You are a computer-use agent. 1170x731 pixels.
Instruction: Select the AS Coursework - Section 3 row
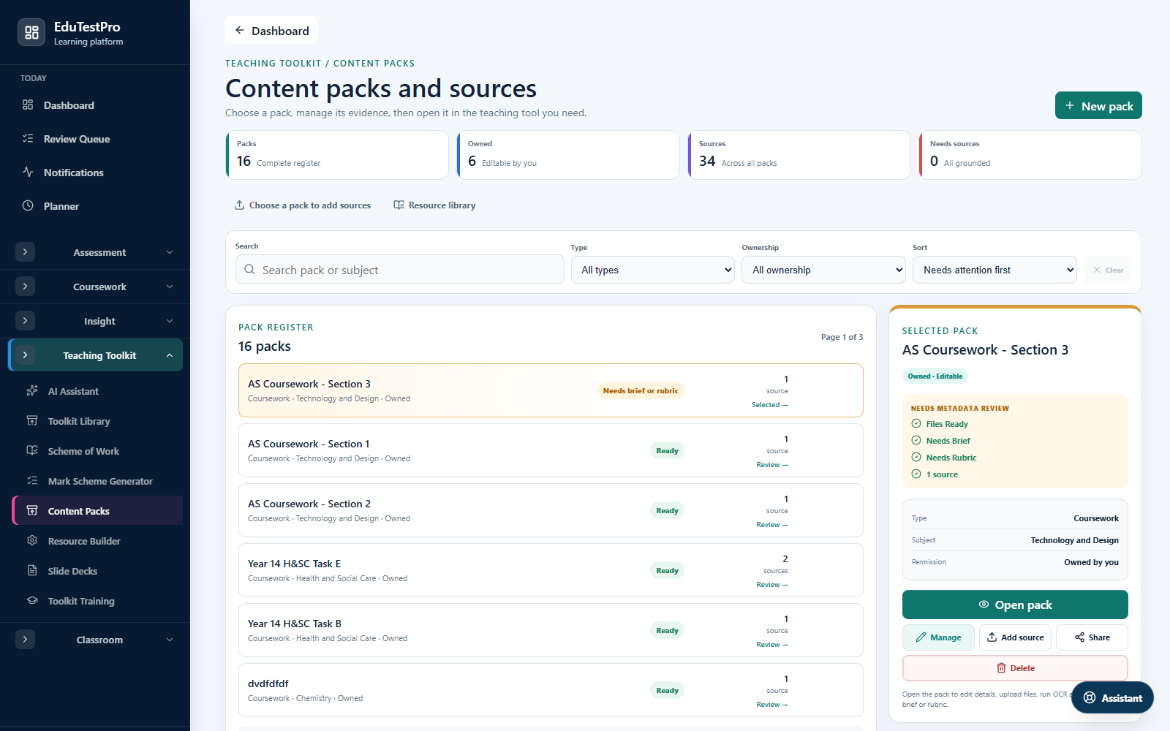(551, 390)
